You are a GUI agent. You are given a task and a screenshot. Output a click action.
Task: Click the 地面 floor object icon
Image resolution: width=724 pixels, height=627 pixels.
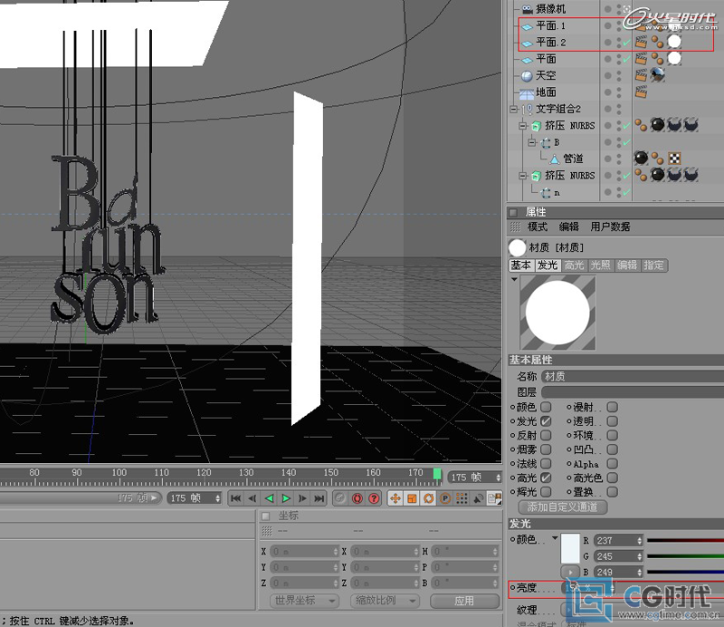point(527,92)
